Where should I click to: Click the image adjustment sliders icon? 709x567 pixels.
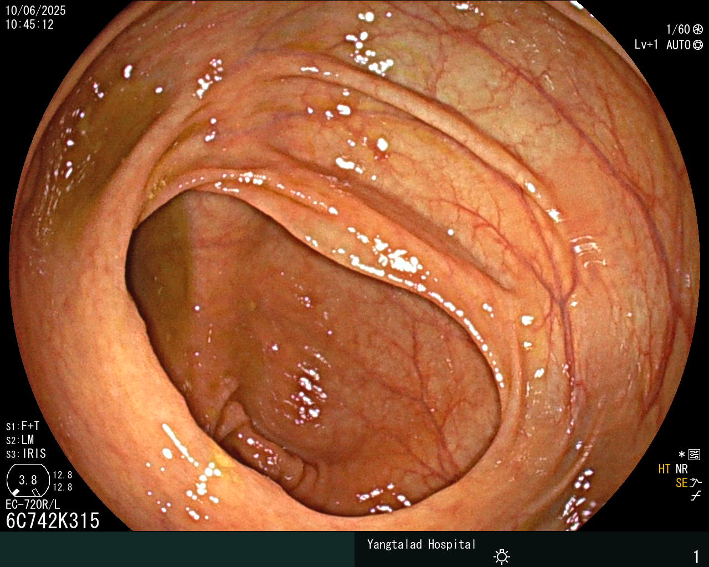coord(694,455)
